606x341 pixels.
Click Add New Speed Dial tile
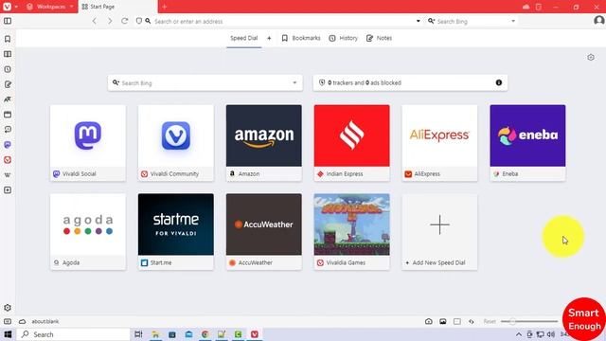click(x=439, y=231)
